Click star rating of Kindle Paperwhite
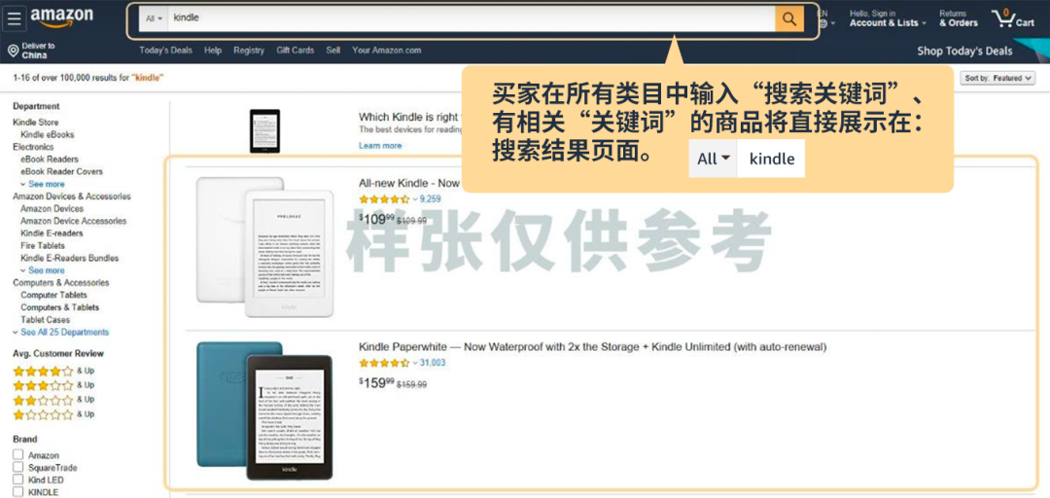1050x498 pixels. (x=384, y=363)
